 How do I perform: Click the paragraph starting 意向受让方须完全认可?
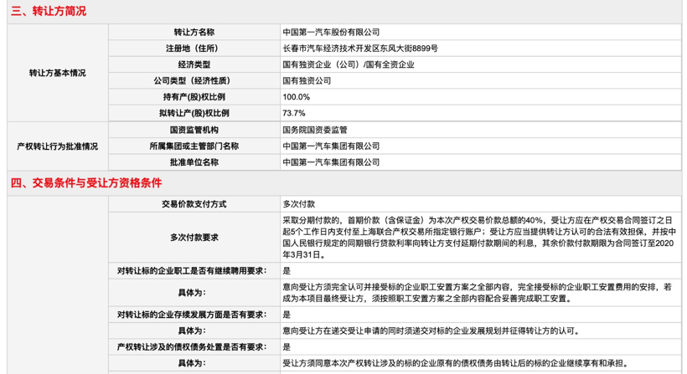(478, 293)
